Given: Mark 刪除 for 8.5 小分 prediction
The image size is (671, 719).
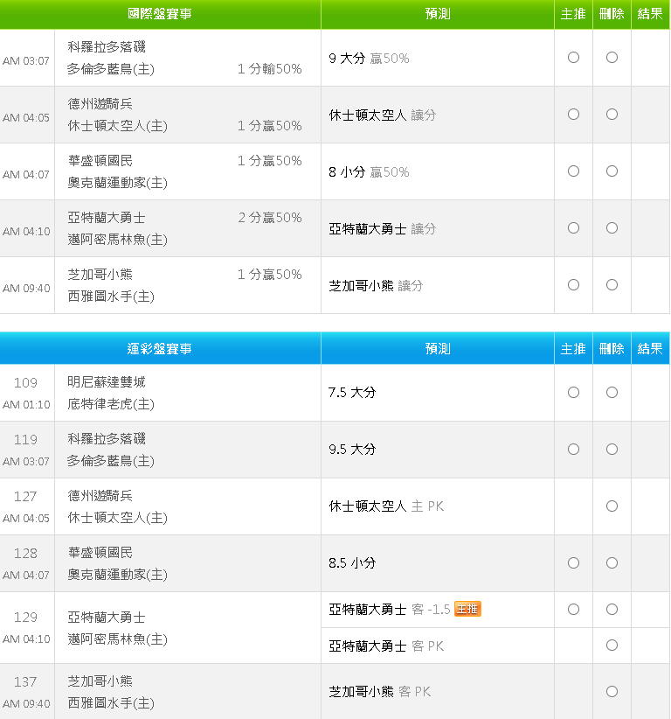Looking at the screenshot, I should (612, 563).
